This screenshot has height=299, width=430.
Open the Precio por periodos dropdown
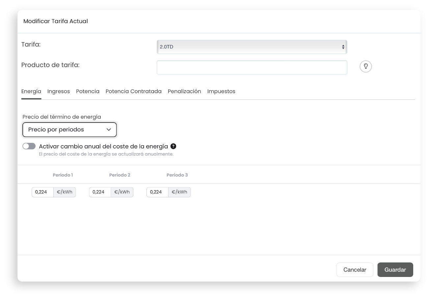coord(69,130)
